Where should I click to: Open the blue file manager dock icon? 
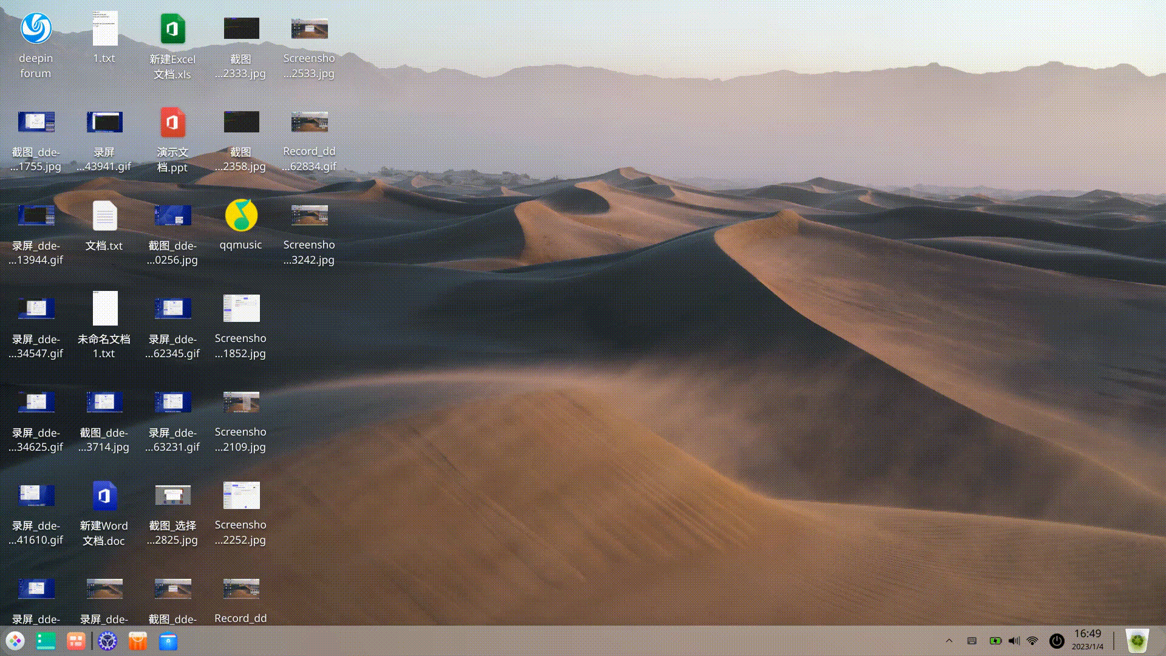pos(168,641)
